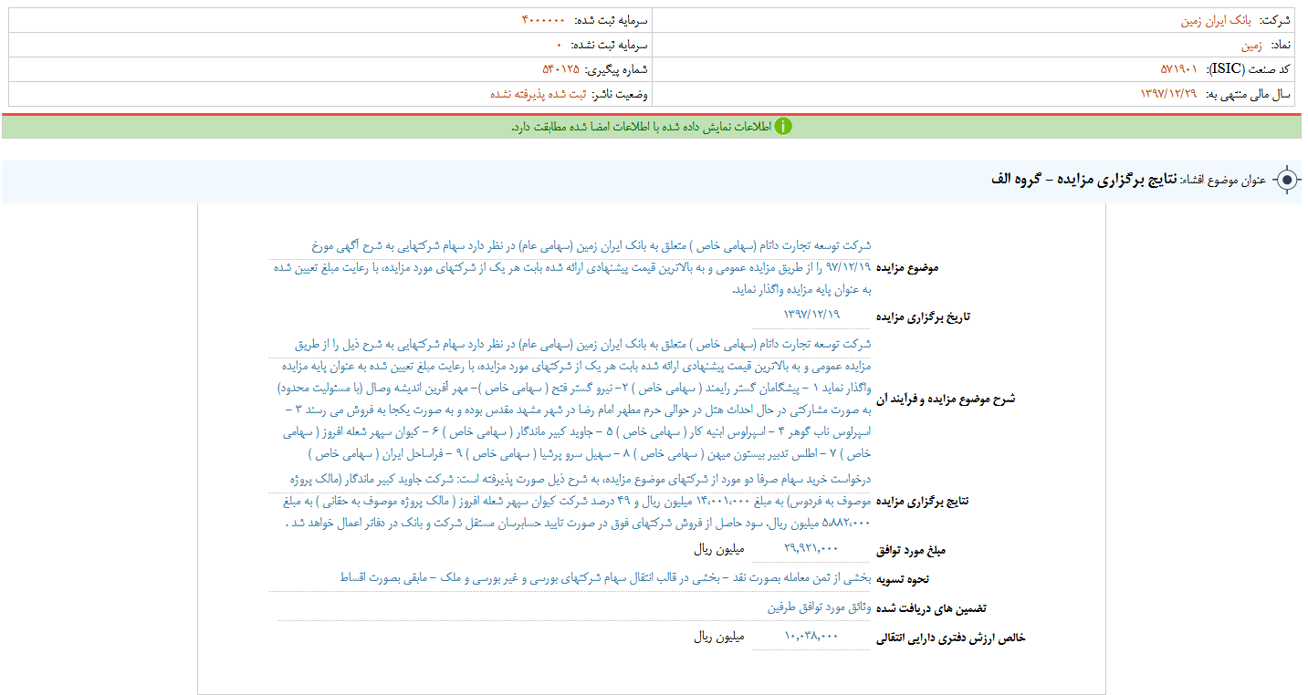Click the label وضعیت ناشر
Image resolution: width=1308 pixels, height=695 pixels.
(621, 94)
